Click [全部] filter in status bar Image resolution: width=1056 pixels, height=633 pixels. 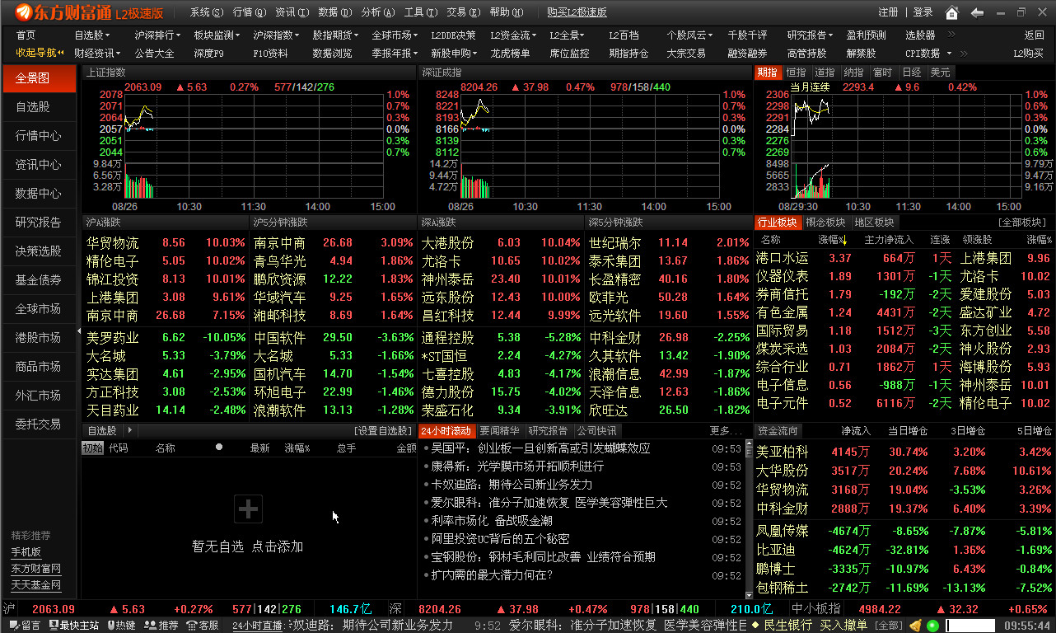(x=887, y=626)
